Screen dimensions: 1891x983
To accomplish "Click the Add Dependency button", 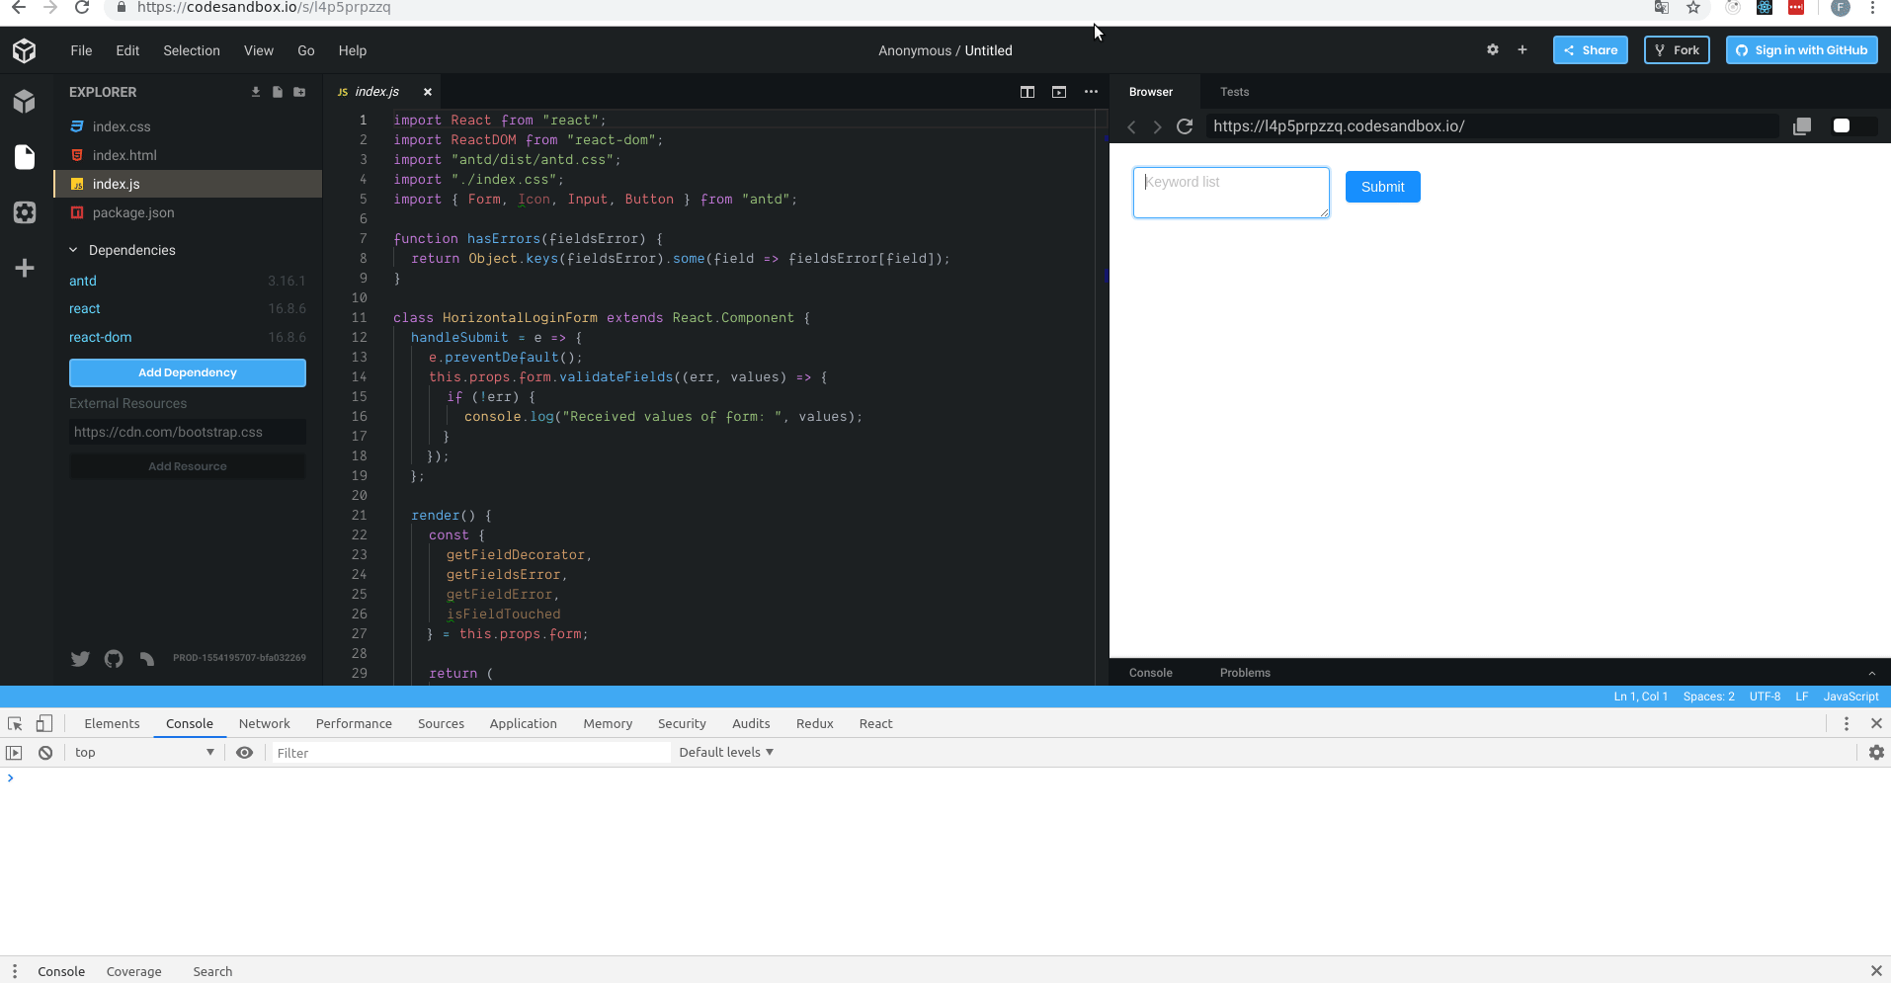I will [187, 372].
